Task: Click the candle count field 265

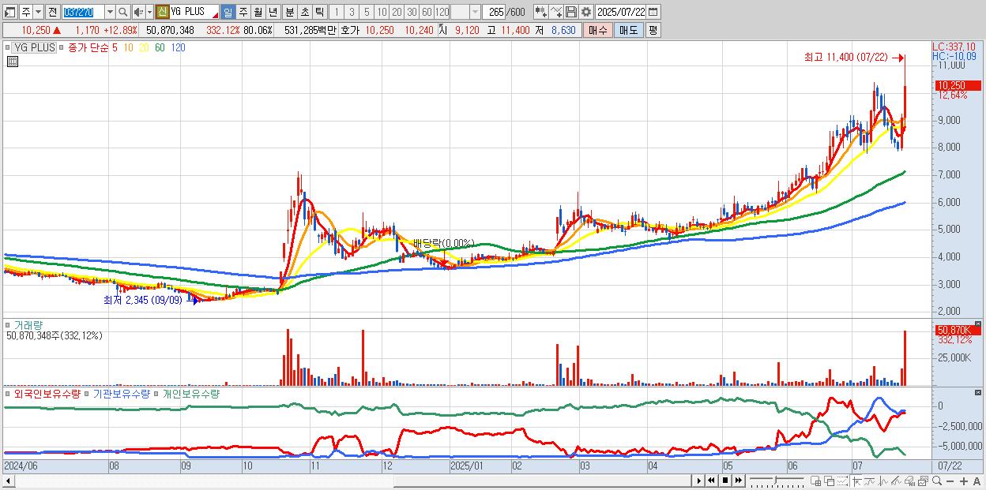Action: [x=495, y=12]
